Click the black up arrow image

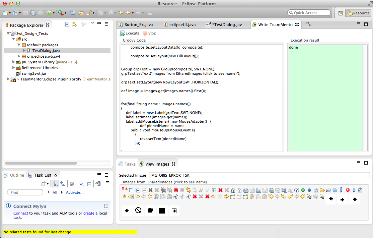pos(355,199)
